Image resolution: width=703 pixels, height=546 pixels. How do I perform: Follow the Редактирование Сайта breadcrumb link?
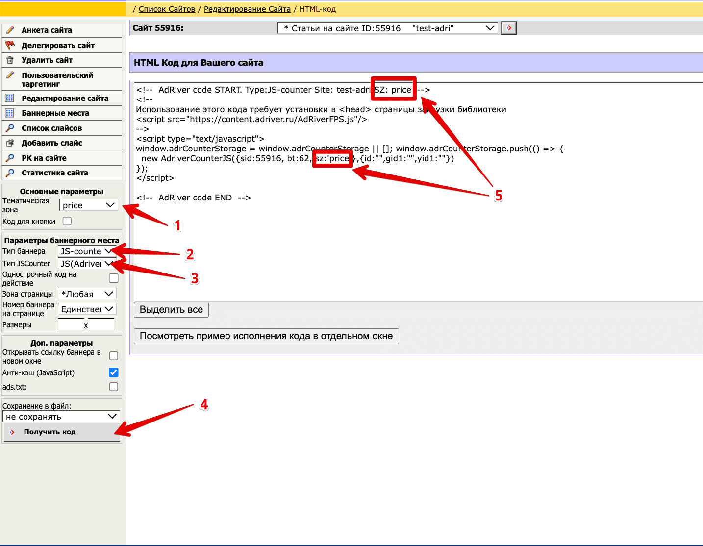247,9
